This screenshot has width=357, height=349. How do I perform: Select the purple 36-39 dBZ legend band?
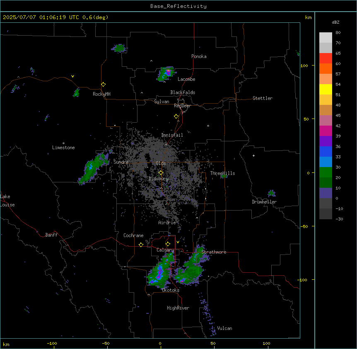point(326,141)
